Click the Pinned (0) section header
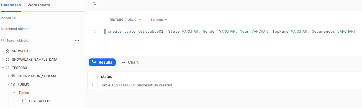This screenshot has height=108, width=362. click(x=8, y=18)
